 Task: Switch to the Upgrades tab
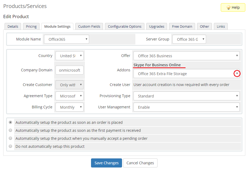(x=157, y=26)
